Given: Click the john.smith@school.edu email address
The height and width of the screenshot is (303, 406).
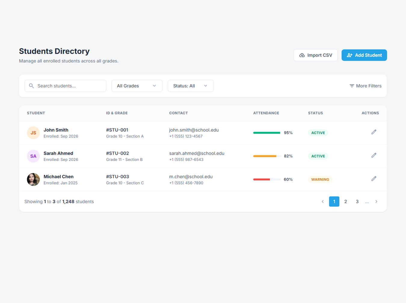Looking at the screenshot, I should (x=194, y=130).
